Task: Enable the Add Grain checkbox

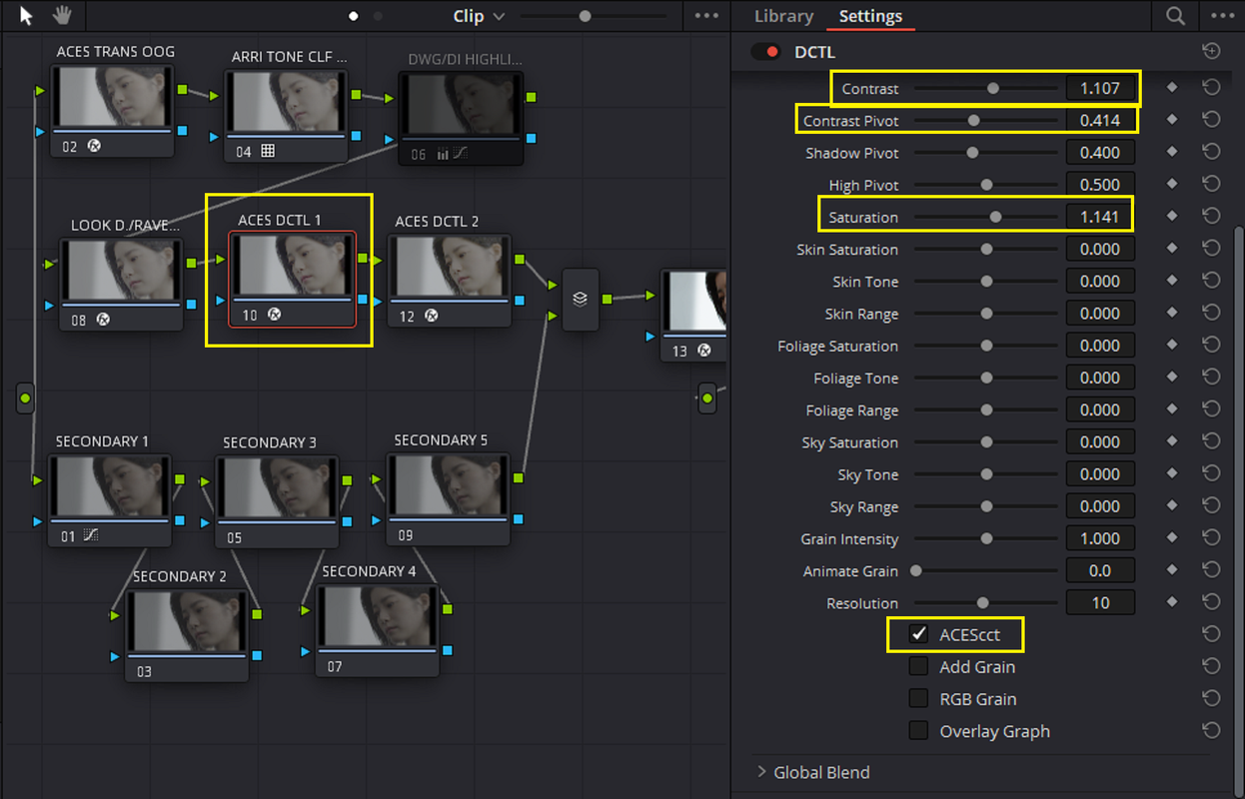Action: pyautogui.click(x=918, y=667)
